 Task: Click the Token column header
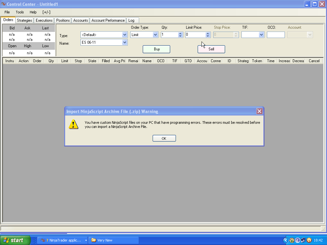(257, 61)
